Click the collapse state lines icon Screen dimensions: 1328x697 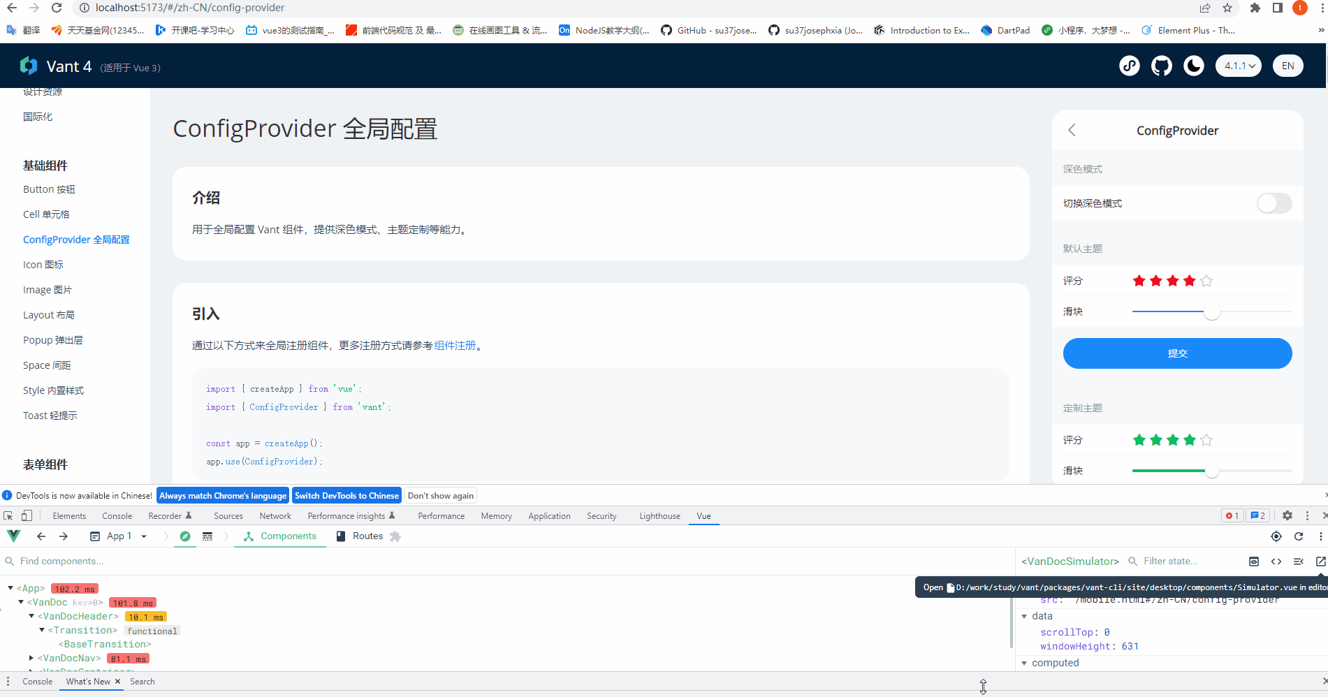pos(1299,562)
